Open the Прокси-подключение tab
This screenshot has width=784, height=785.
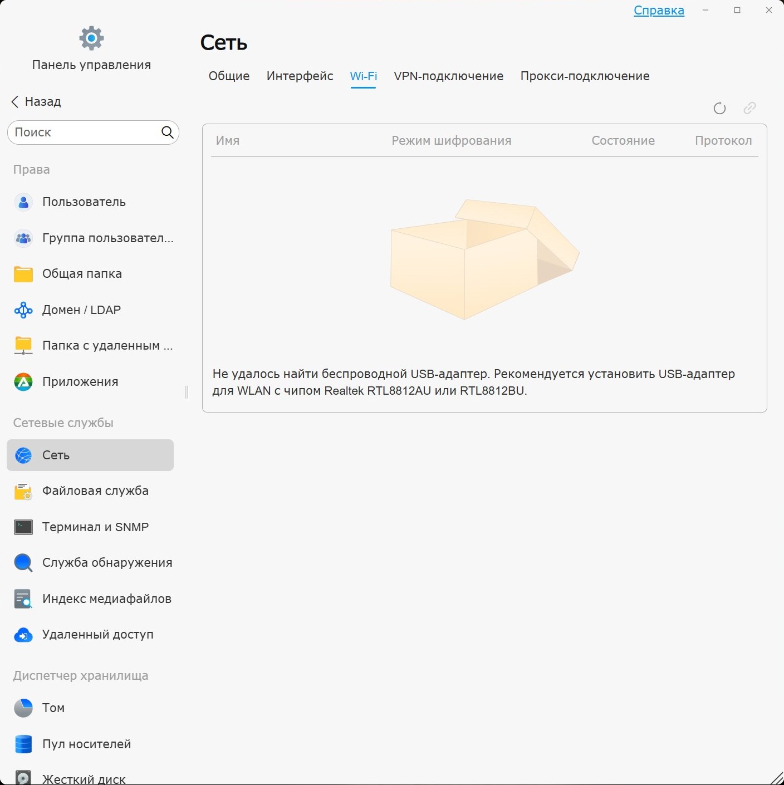click(x=585, y=76)
